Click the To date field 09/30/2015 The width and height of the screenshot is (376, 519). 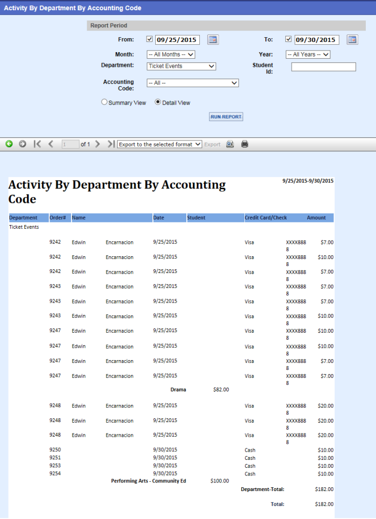pyautogui.click(x=316, y=40)
